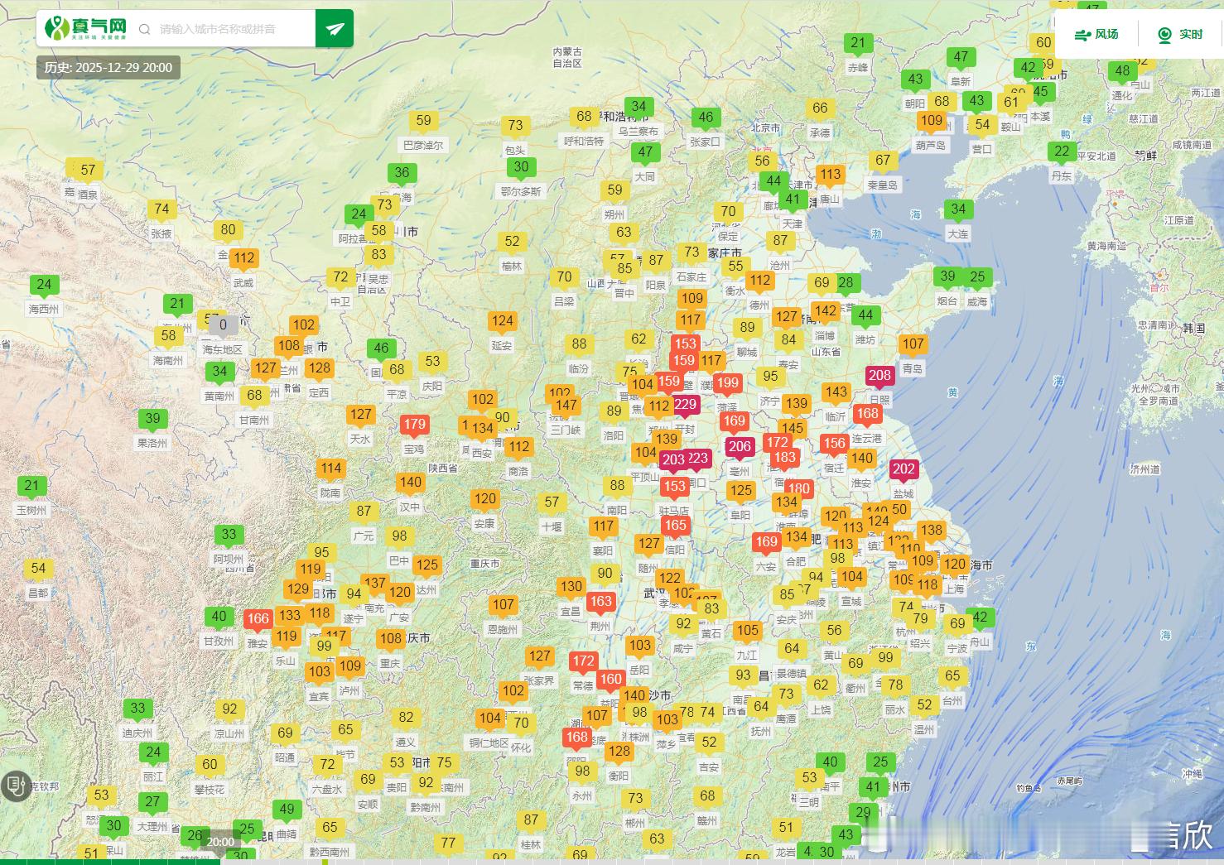Select the 33 AQI pin above 迪庆州
Image resolution: width=1224 pixels, height=865 pixels.
pyautogui.click(x=137, y=709)
